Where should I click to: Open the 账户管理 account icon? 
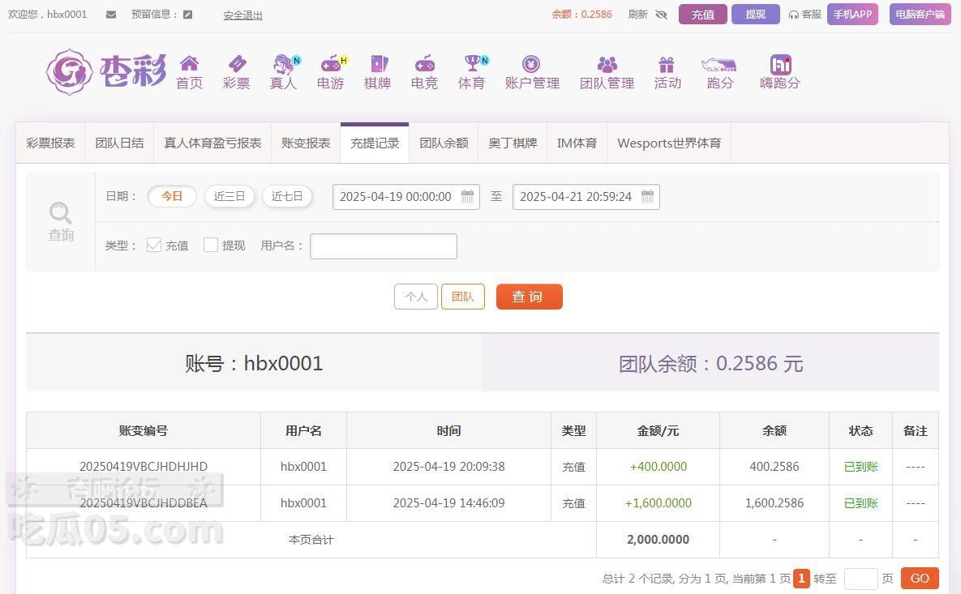(532, 64)
